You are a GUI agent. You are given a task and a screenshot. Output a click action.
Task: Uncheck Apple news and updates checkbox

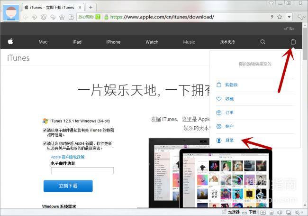coord(45,143)
